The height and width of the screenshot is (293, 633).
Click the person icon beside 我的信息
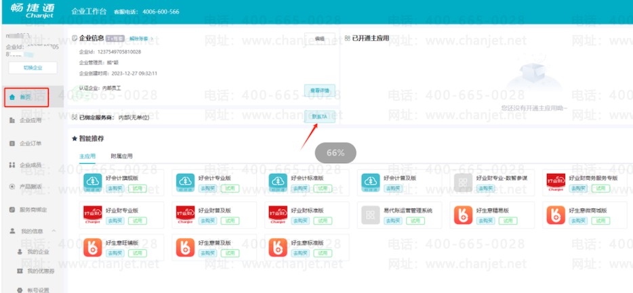pos(12,231)
